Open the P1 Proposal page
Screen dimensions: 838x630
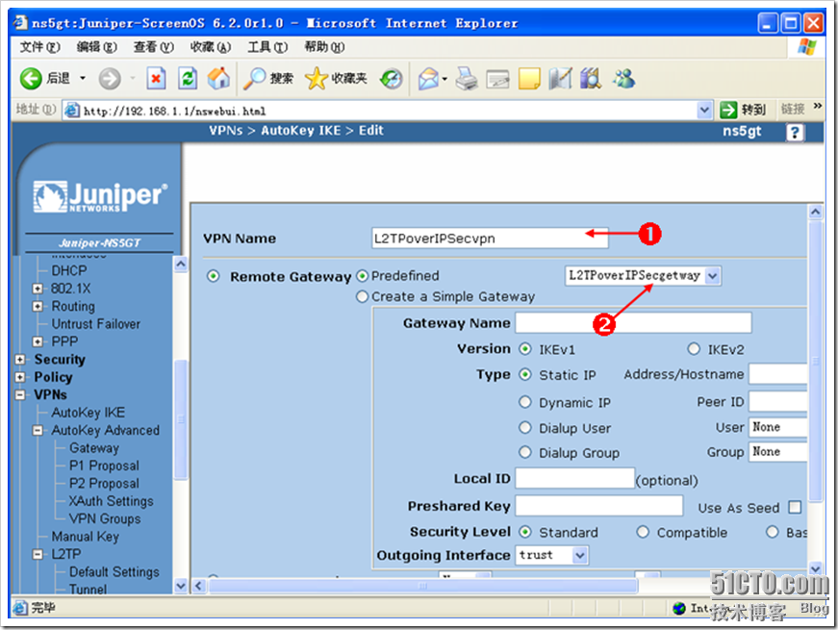[x=104, y=466]
